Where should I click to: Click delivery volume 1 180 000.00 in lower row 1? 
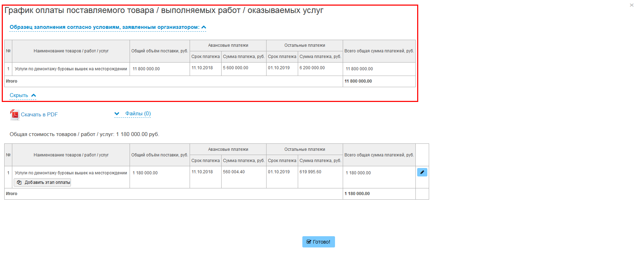point(145,173)
